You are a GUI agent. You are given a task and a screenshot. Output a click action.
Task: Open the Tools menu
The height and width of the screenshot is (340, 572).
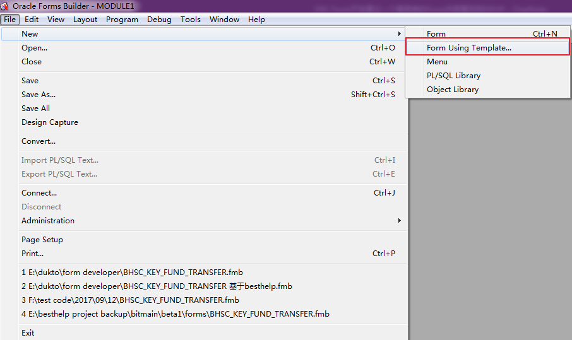point(191,20)
